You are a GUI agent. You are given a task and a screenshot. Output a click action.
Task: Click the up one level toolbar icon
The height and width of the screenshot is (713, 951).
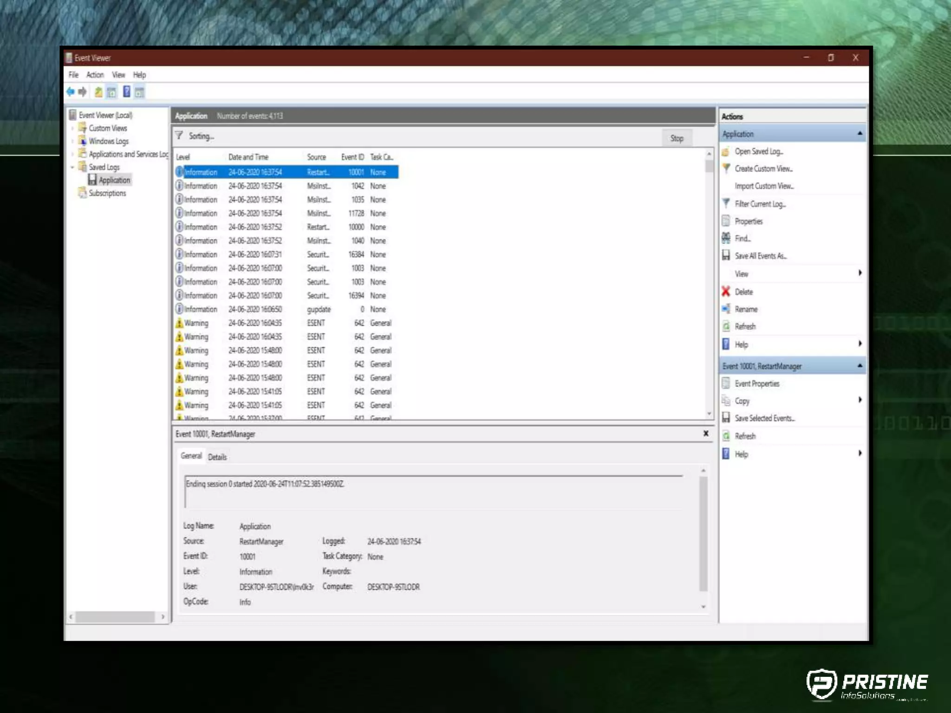(98, 92)
